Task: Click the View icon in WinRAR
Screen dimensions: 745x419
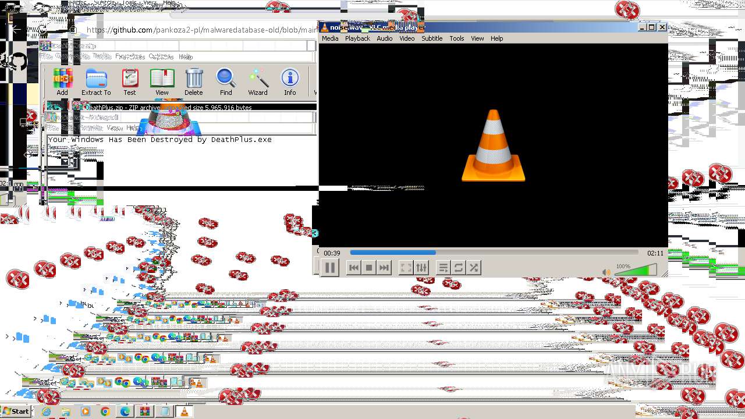Action: click(162, 82)
